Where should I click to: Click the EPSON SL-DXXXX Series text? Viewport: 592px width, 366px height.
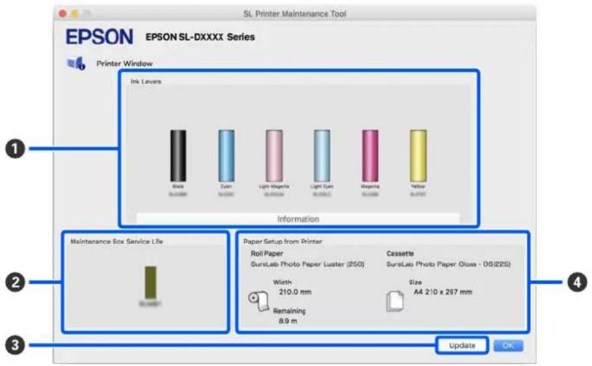(x=200, y=37)
